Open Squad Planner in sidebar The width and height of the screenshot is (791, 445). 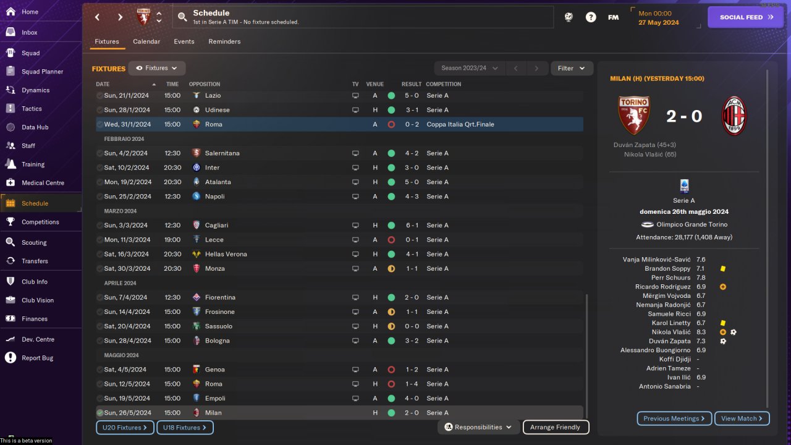click(42, 72)
